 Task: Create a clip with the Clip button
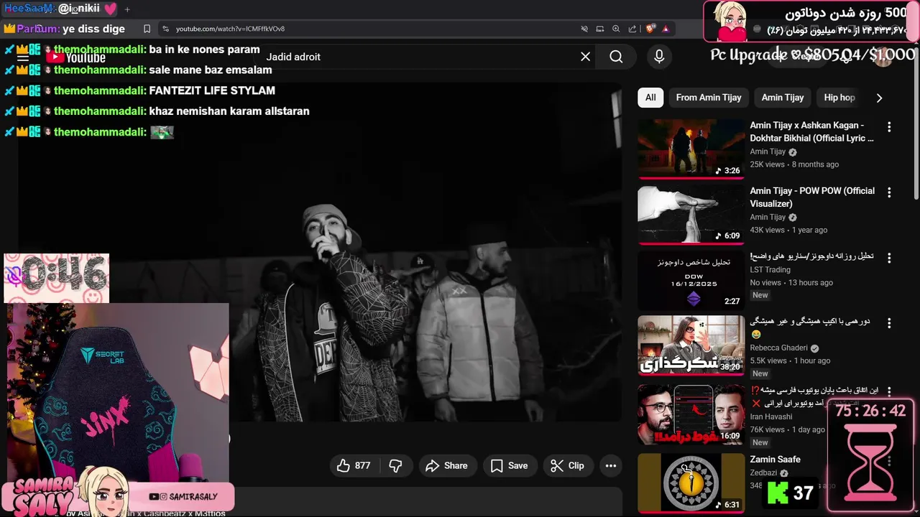tap(567, 465)
